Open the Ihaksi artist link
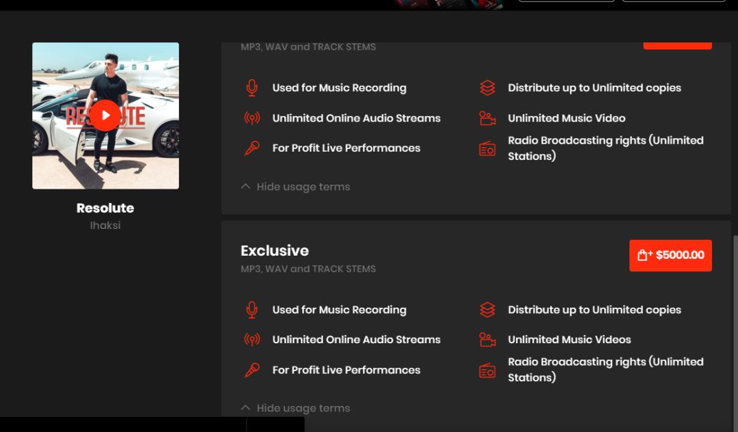 pos(105,225)
